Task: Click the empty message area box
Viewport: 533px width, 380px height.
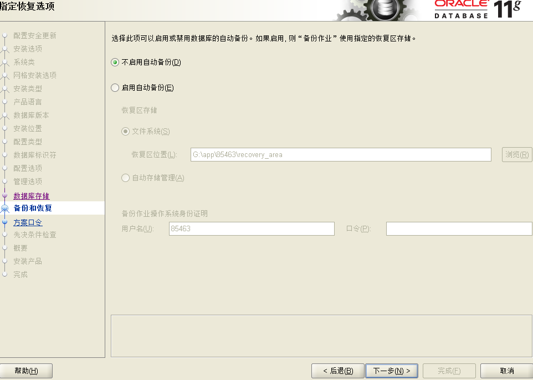Action: coord(321,336)
